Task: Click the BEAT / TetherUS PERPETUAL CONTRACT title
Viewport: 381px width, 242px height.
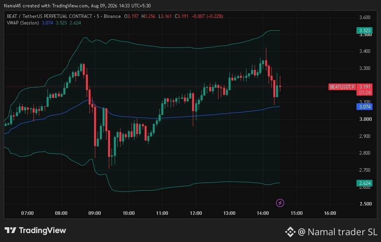Action: 50,16
